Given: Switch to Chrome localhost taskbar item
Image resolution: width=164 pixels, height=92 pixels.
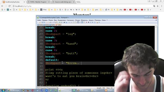Looking at the screenshot, I should pyautogui.click(x=14, y=90).
